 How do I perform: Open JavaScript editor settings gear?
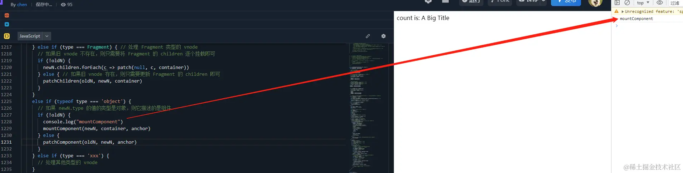[384, 36]
